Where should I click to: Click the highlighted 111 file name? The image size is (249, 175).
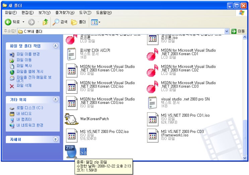click(83, 150)
